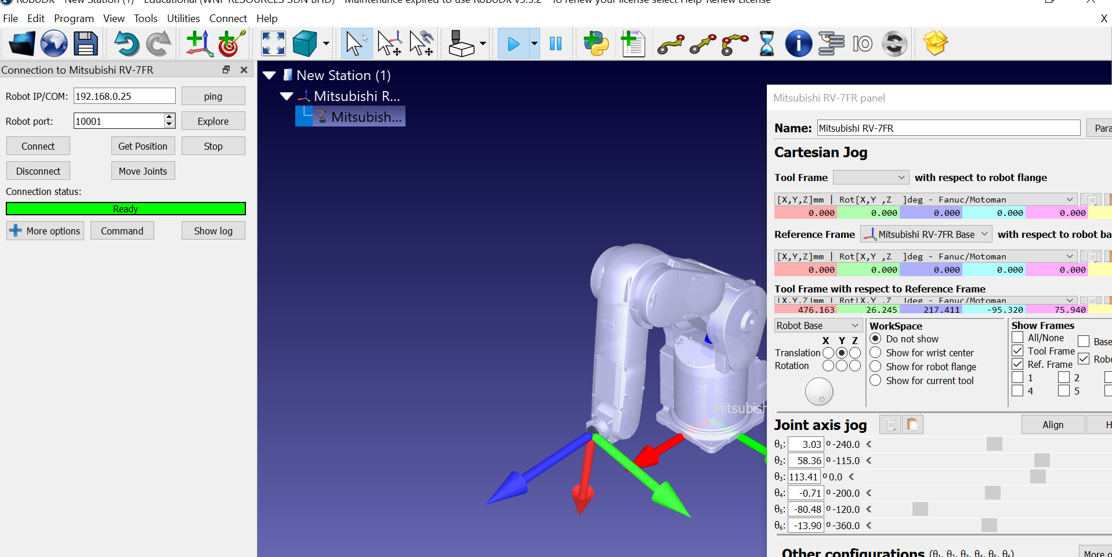Screen dimensions: 1112x557
Task: Uncheck the Tool Frame checkbox
Action: pos(1017,351)
